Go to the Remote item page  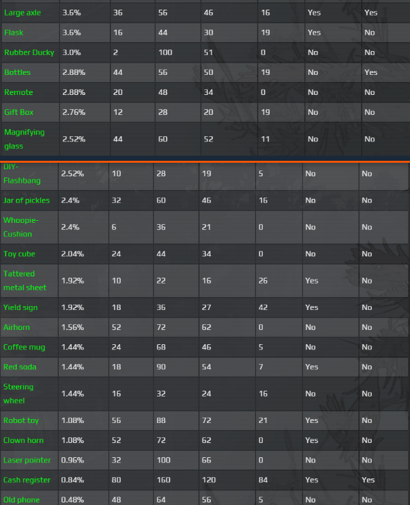[19, 92]
